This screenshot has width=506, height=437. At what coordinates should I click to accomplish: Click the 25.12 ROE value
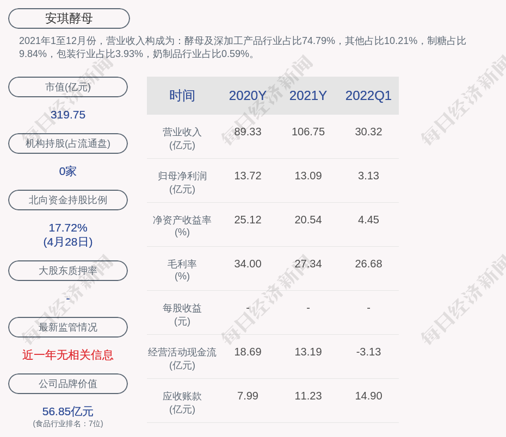(248, 220)
